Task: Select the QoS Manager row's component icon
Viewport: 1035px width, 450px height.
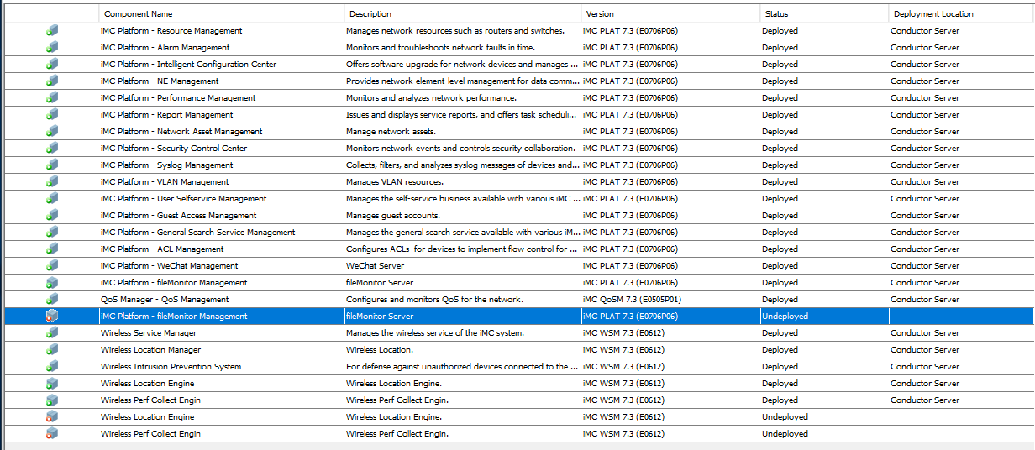Action: pos(52,300)
